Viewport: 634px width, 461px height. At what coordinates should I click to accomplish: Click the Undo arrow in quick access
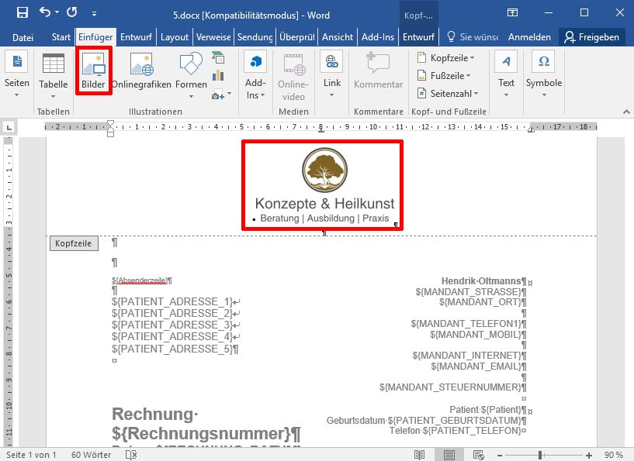point(45,13)
